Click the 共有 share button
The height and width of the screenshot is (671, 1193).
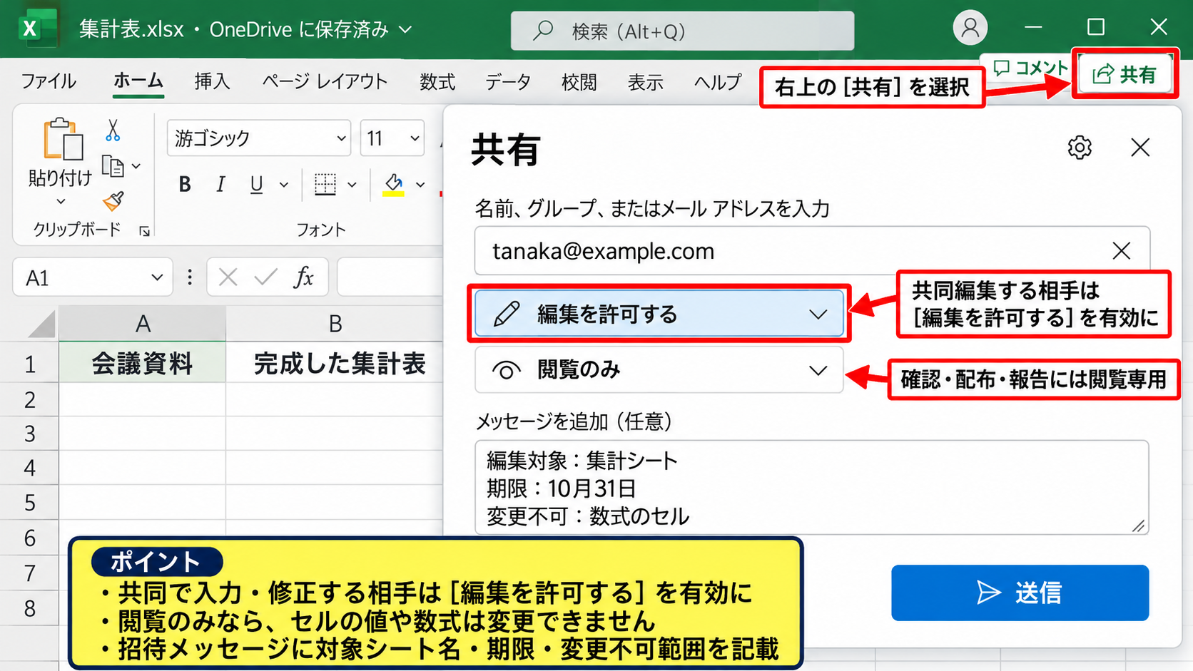coord(1125,73)
